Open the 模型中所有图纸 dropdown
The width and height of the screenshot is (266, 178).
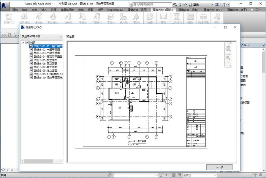(x=42, y=36)
